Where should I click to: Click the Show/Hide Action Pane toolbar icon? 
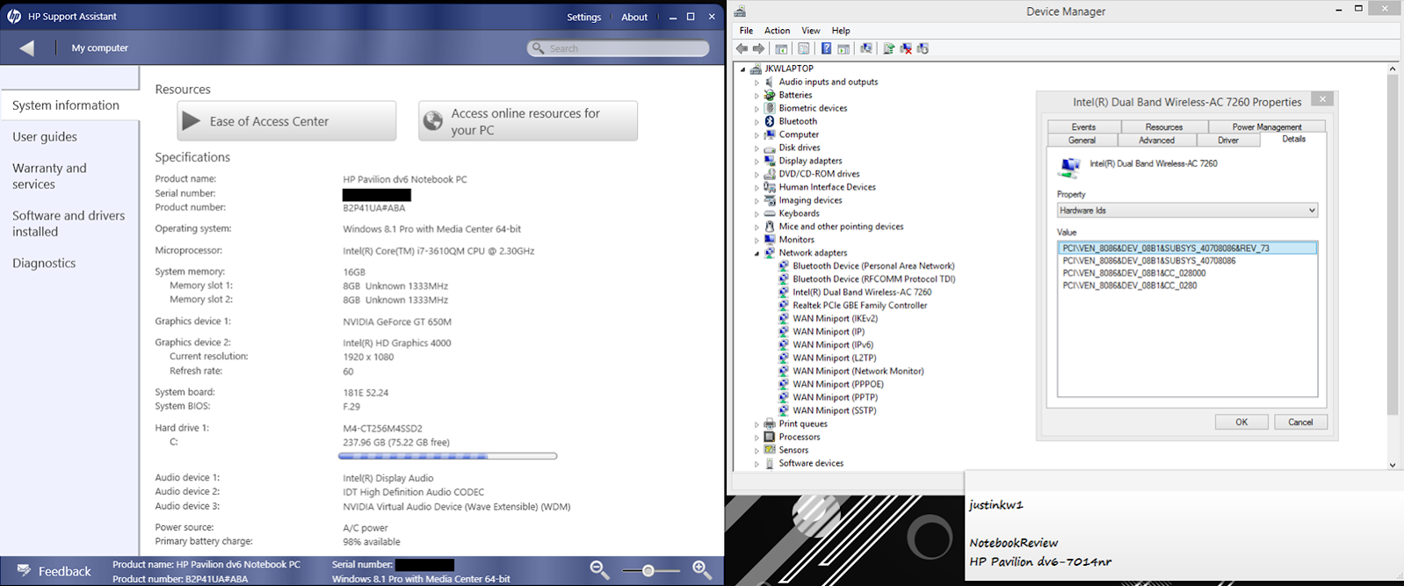click(x=843, y=48)
